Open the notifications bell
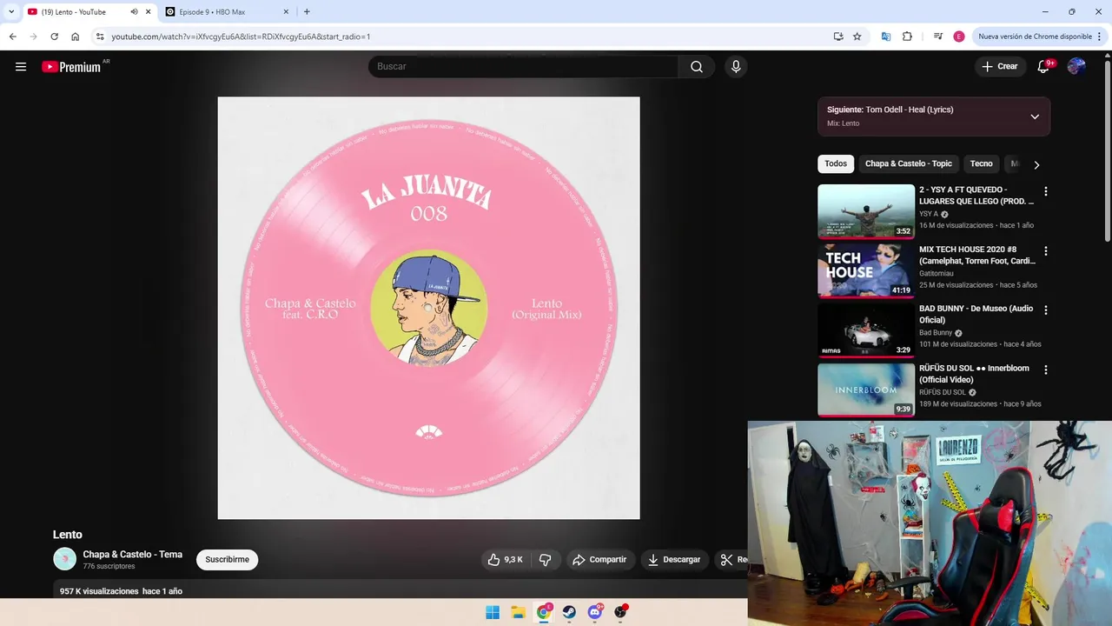The height and width of the screenshot is (626, 1112). click(1043, 67)
